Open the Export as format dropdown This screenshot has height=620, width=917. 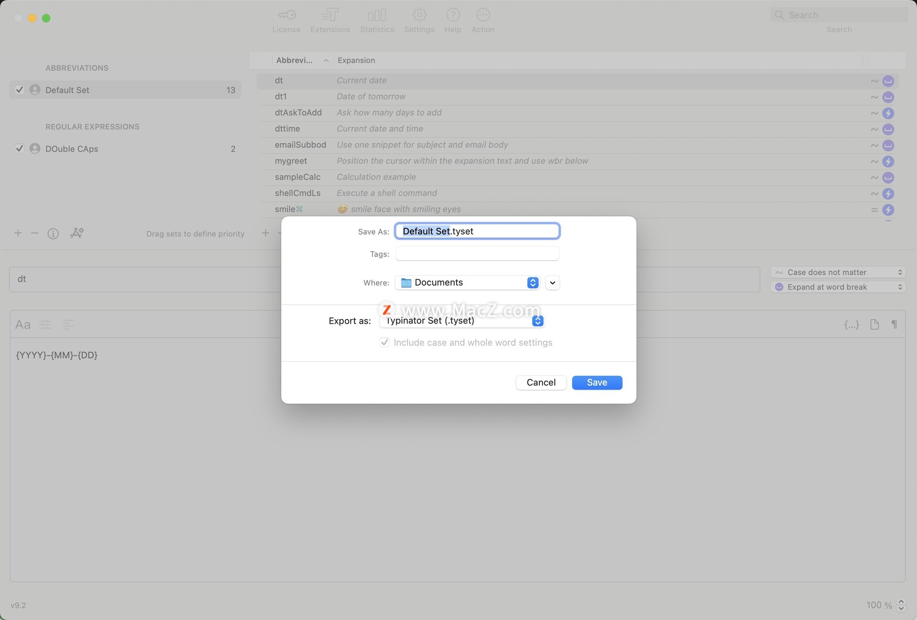pos(462,321)
